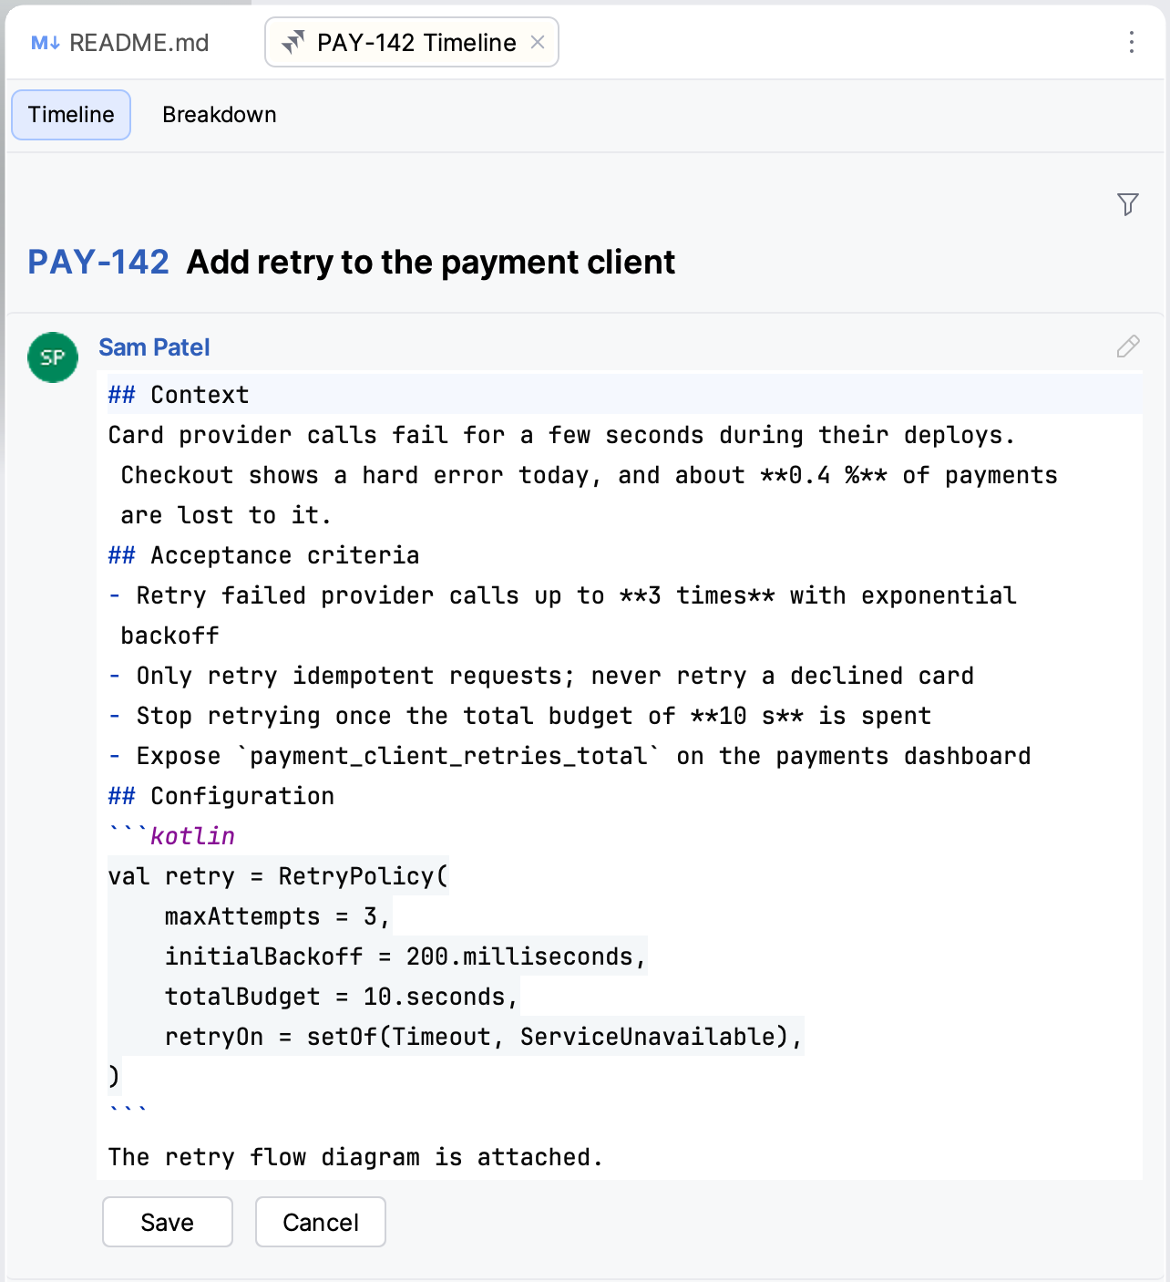Close the PAY-142 Timeline tab
The image size is (1170, 1282).
click(x=538, y=42)
